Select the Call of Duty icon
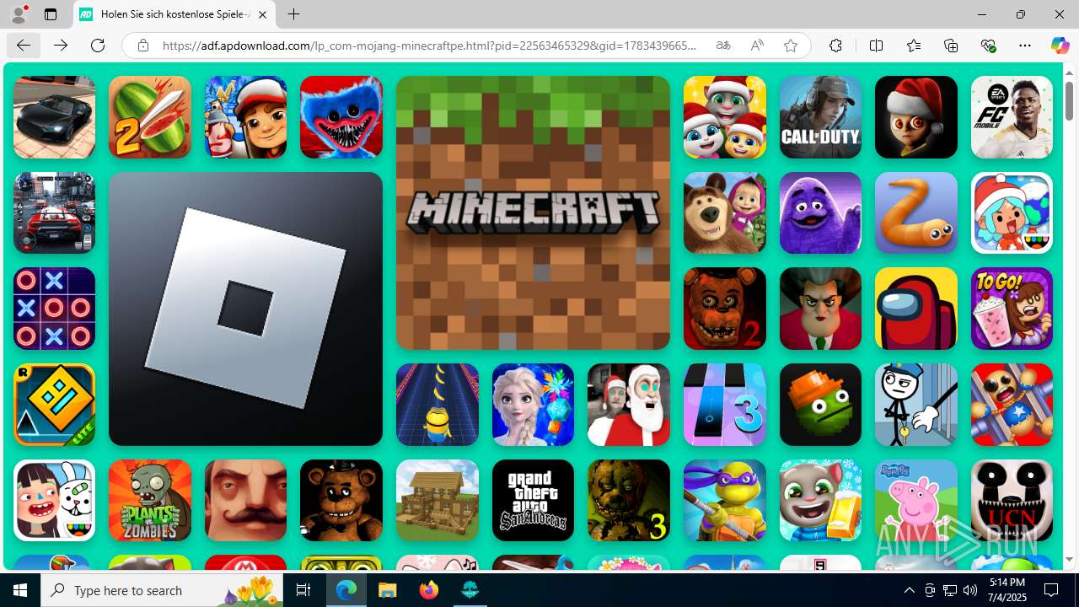The height and width of the screenshot is (607, 1079). point(820,117)
